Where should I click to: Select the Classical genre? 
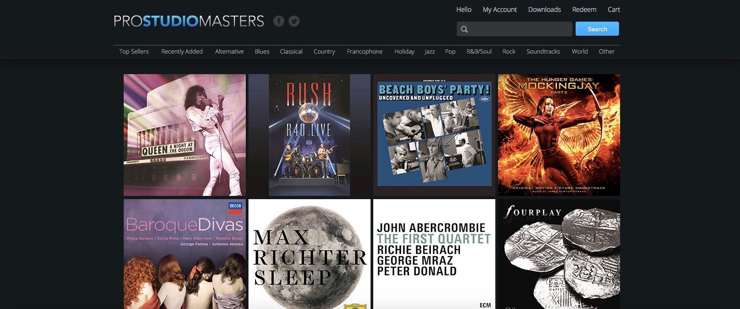291,51
